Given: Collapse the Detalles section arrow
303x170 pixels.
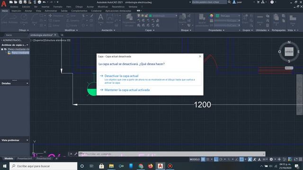Looking at the screenshot, I should [27, 83].
